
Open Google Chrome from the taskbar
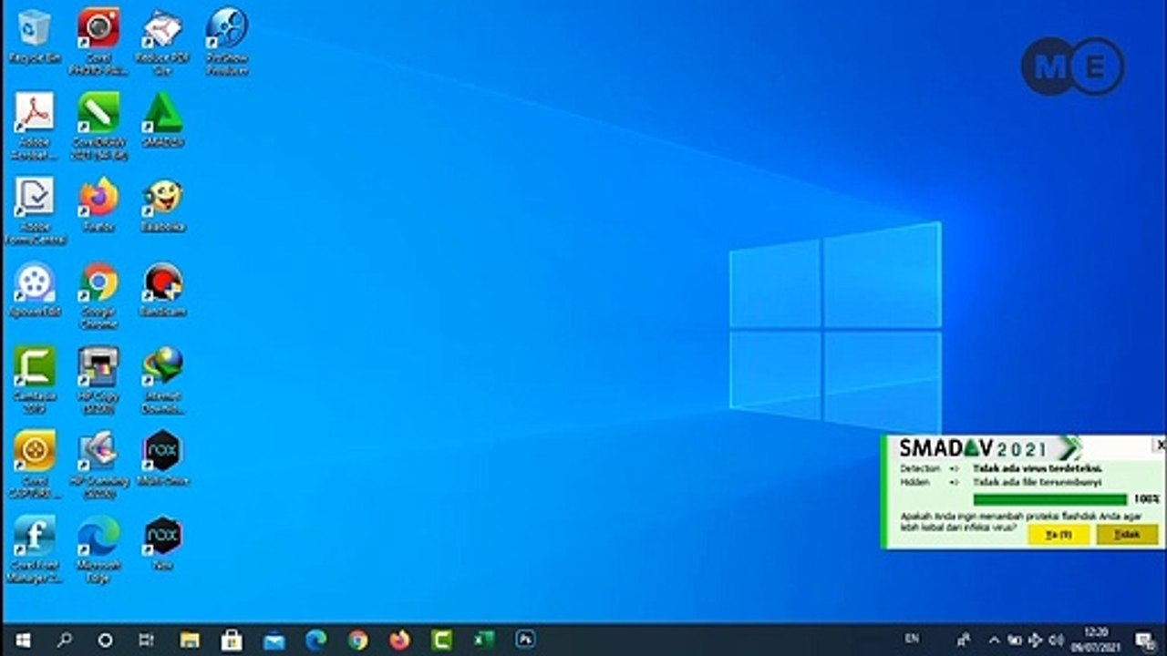(x=357, y=640)
